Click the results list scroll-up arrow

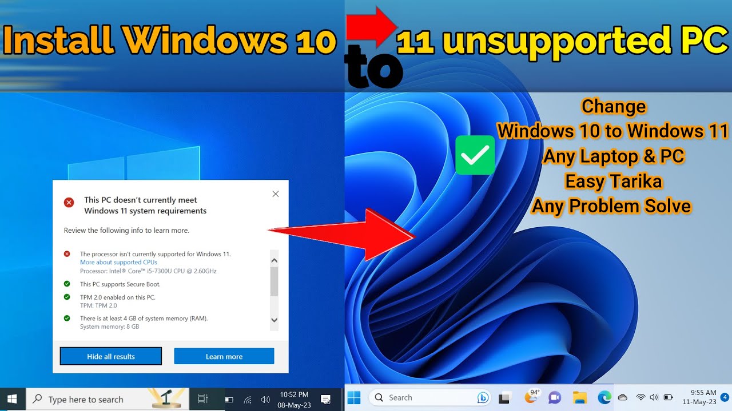[274, 260]
